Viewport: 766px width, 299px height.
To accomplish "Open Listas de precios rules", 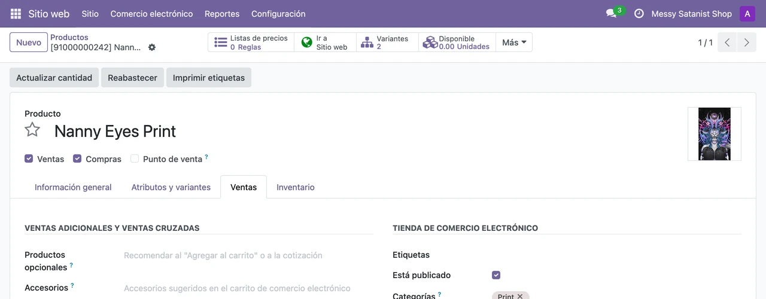I will pos(251,42).
